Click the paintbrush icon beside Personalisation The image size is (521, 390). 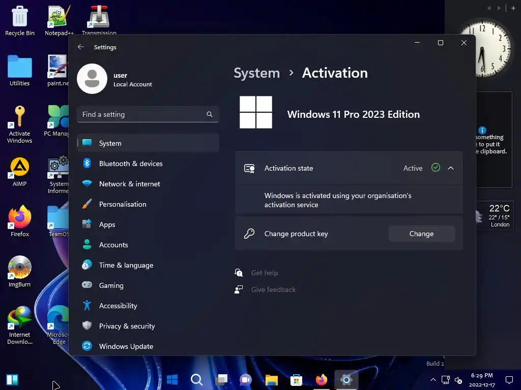[x=87, y=204]
